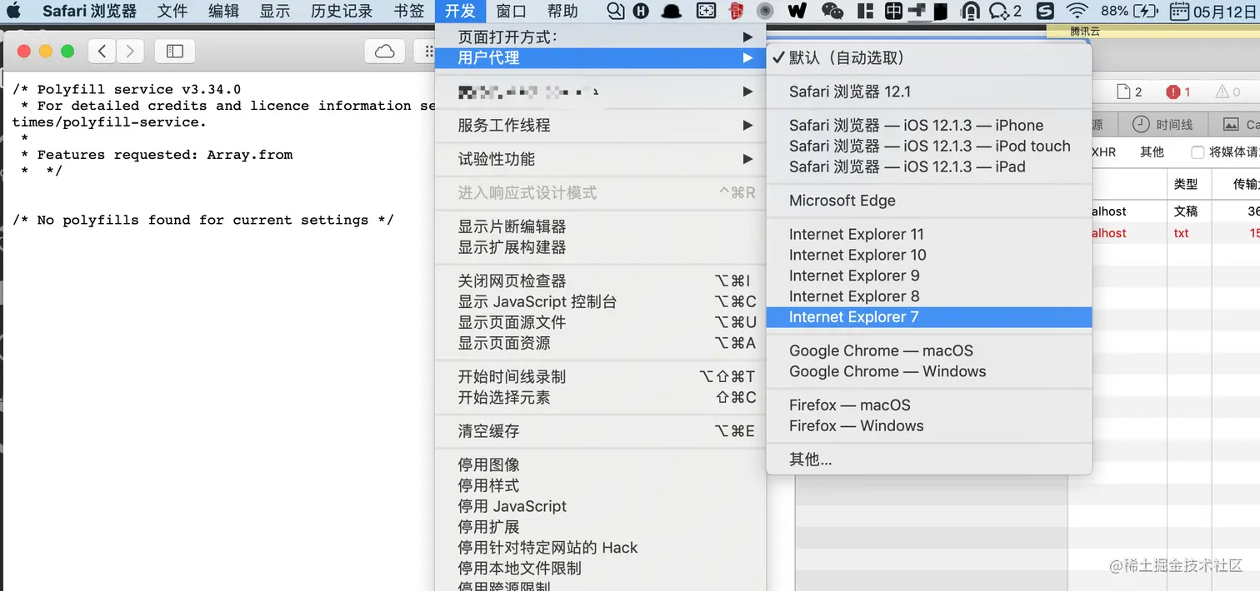Click the red mask menu bar icon
The height and width of the screenshot is (591, 1260).
point(736,11)
